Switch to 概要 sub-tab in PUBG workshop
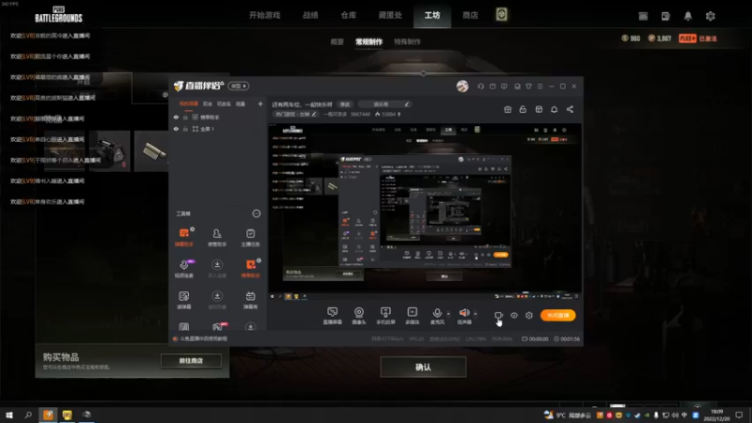752x423 pixels. (x=337, y=41)
